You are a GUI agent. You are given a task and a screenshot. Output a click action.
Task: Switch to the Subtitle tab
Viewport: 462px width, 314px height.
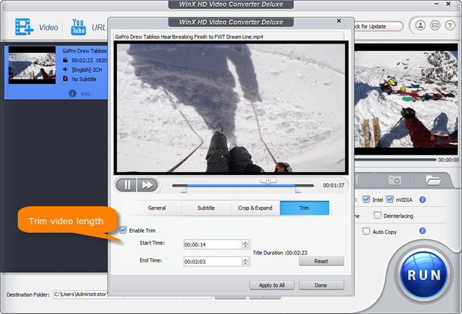coord(206,208)
